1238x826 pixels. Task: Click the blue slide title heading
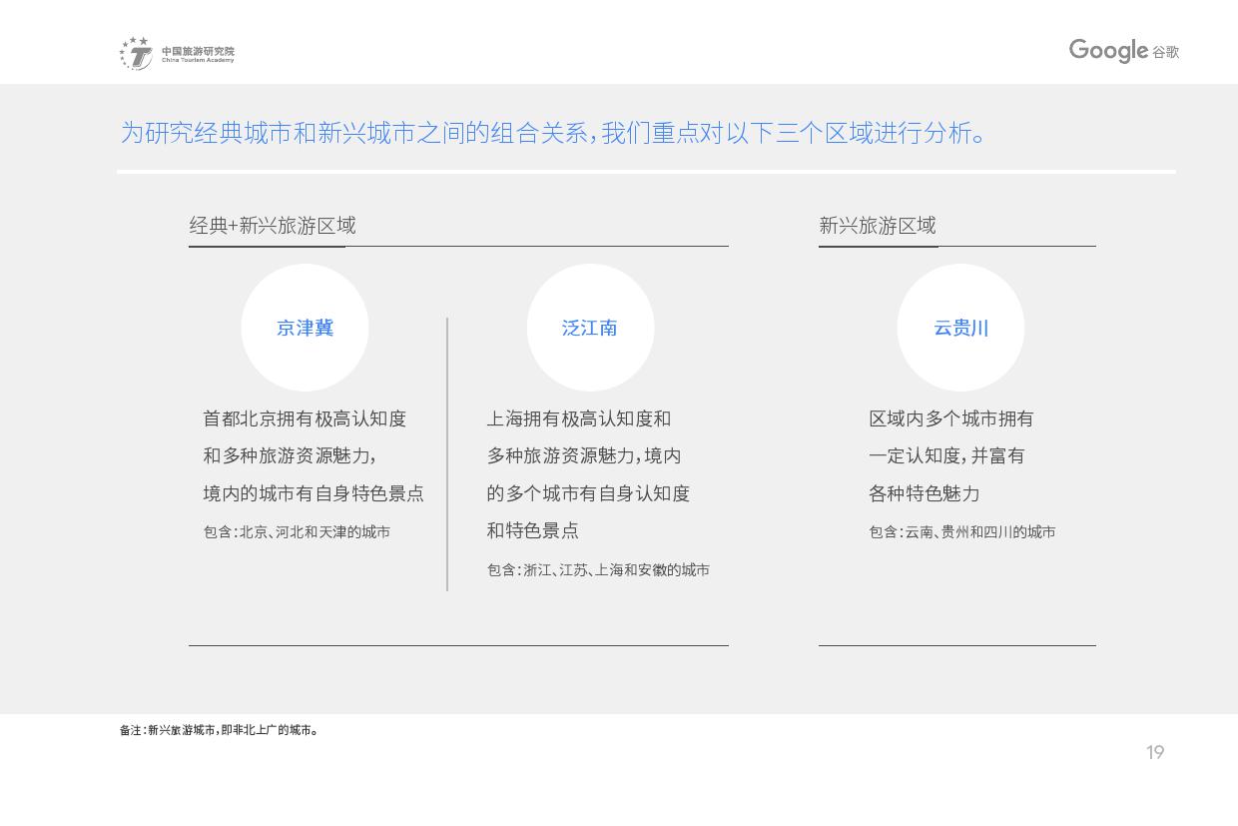pos(554,133)
